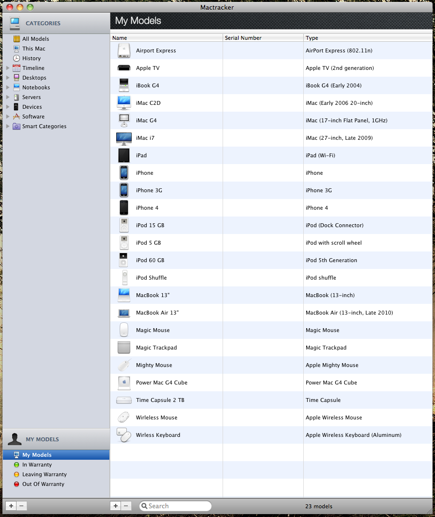The height and width of the screenshot is (517, 435).
Task: Click the Search field
Action: click(175, 506)
